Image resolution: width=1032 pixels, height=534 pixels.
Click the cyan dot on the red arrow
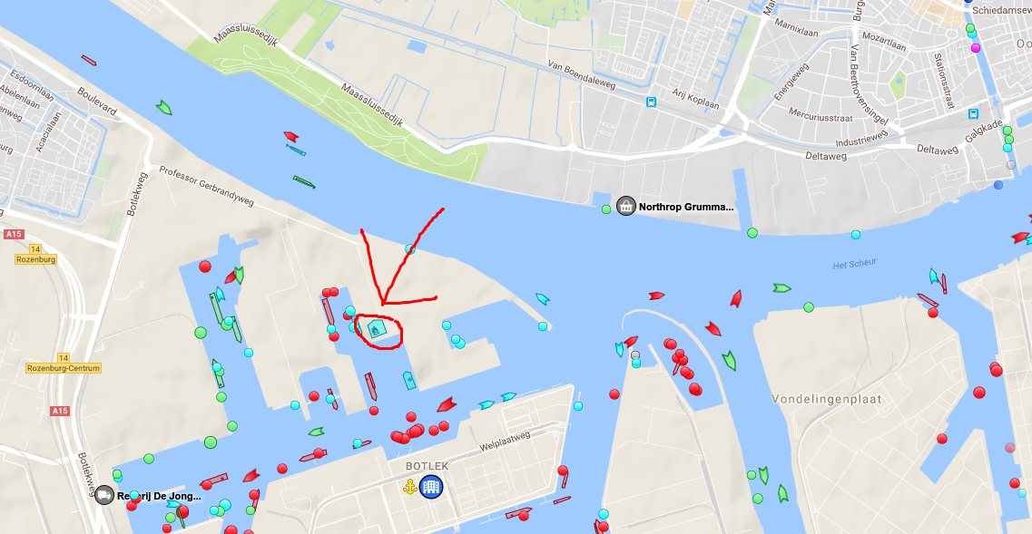pyautogui.click(x=410, y=249)
